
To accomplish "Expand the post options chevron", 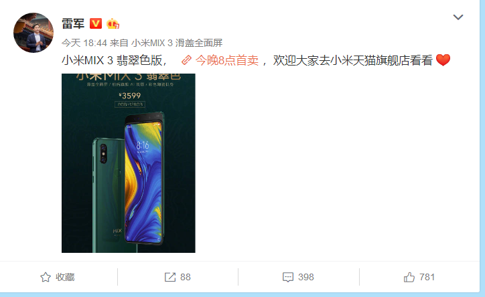I will click(458, 17).
